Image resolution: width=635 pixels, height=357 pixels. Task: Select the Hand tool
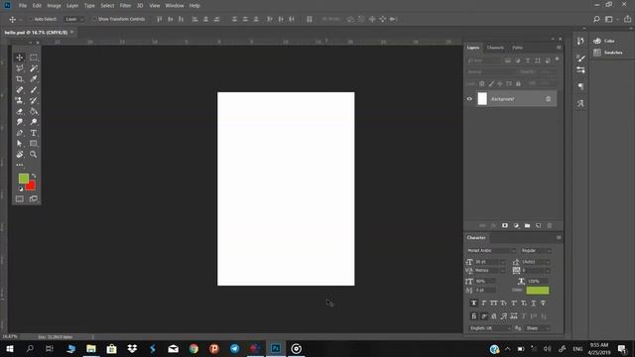pos(20,155)
